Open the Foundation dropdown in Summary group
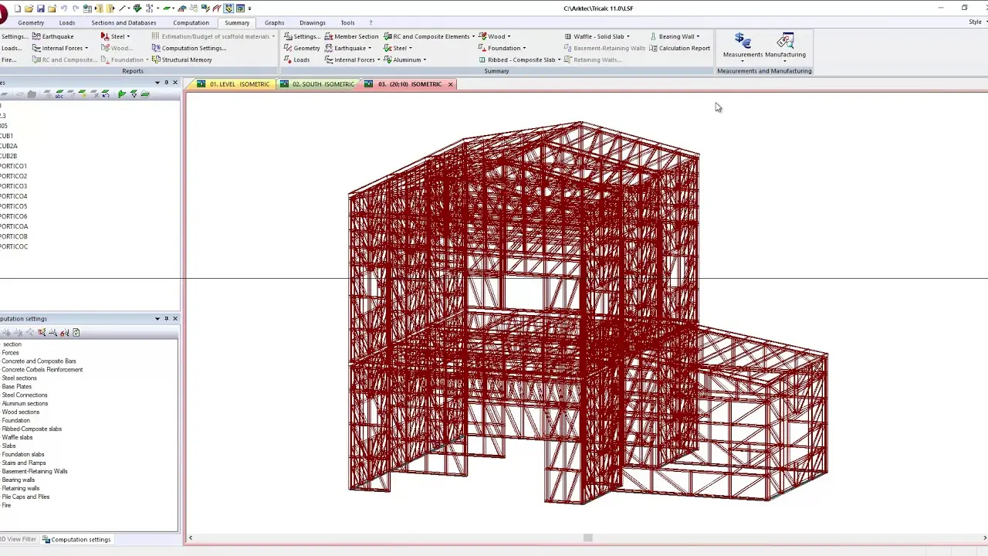 tap(502, 48)
